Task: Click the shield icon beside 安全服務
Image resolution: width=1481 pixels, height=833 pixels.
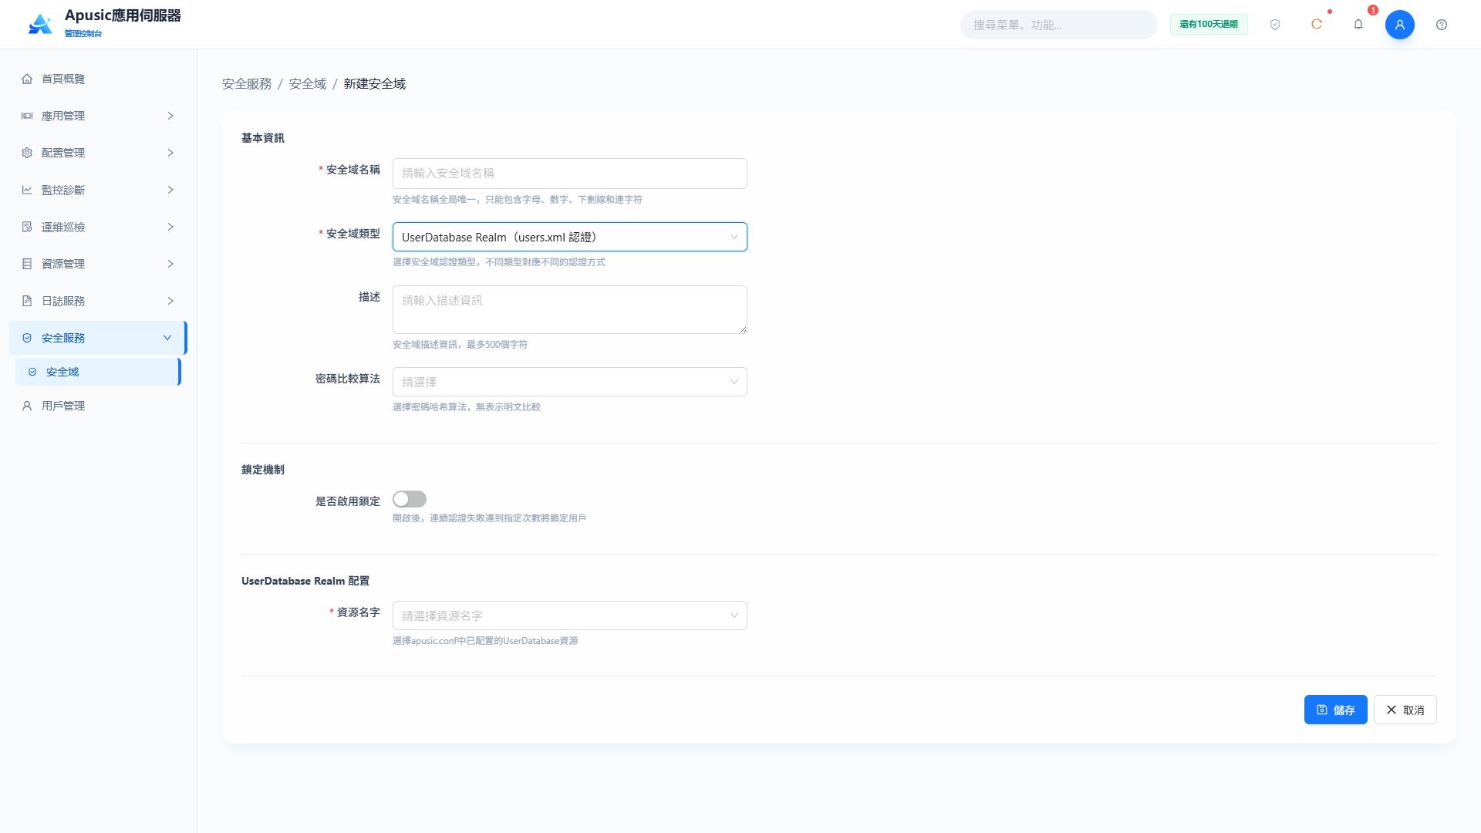Action: point(27,338)
